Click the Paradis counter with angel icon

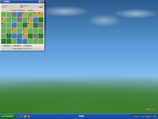click(14, 10)
